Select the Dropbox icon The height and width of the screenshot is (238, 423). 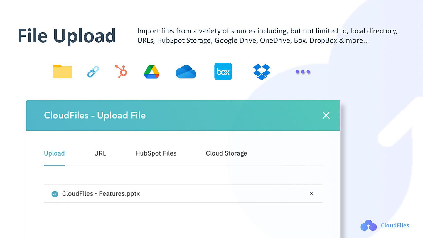pos(261,72)
